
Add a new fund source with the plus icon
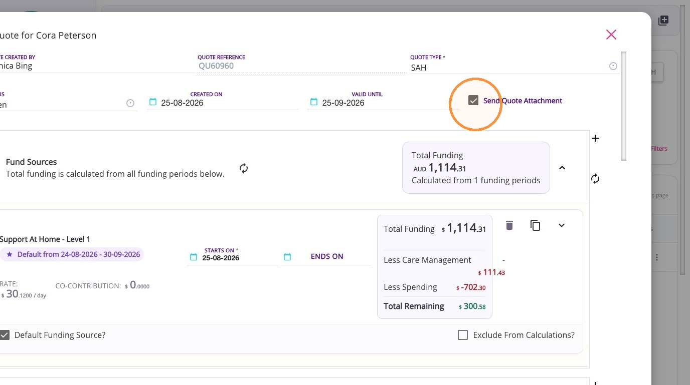click(595, 138)
